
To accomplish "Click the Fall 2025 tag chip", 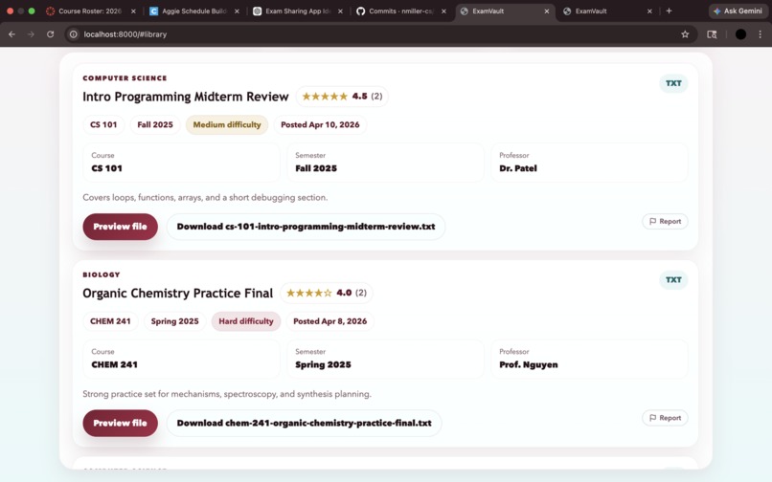I will 155,125.
